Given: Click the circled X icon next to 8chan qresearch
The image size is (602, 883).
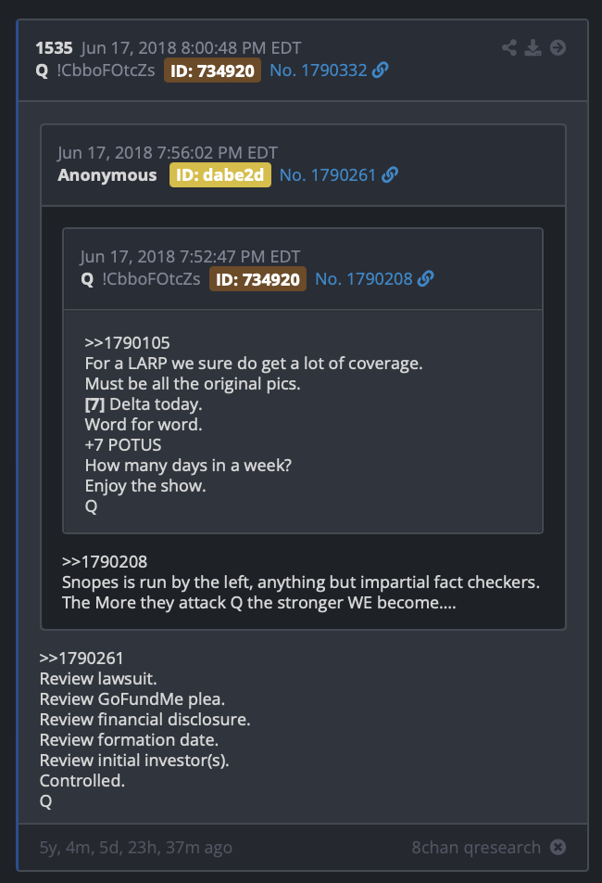Looking at the screenshot, I should coord(558,847).
